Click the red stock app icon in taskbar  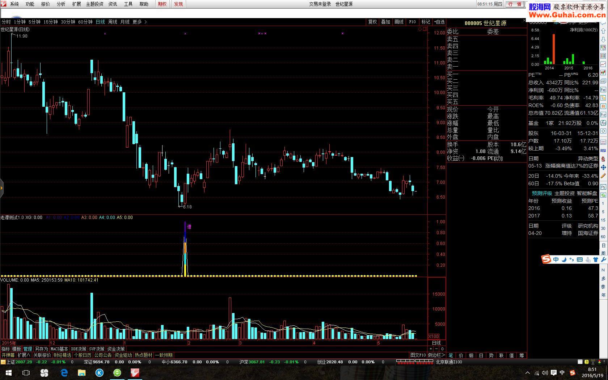pyautogui.click(x=135, y=373)
